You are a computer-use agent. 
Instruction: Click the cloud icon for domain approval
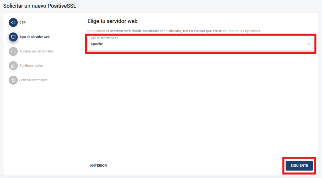click(13, 51)
